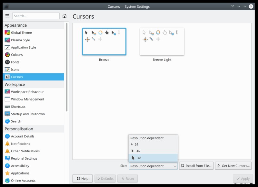Click the title bar help question mark
The width and height of the screenshot is (258, 187).
coord(233,6)
